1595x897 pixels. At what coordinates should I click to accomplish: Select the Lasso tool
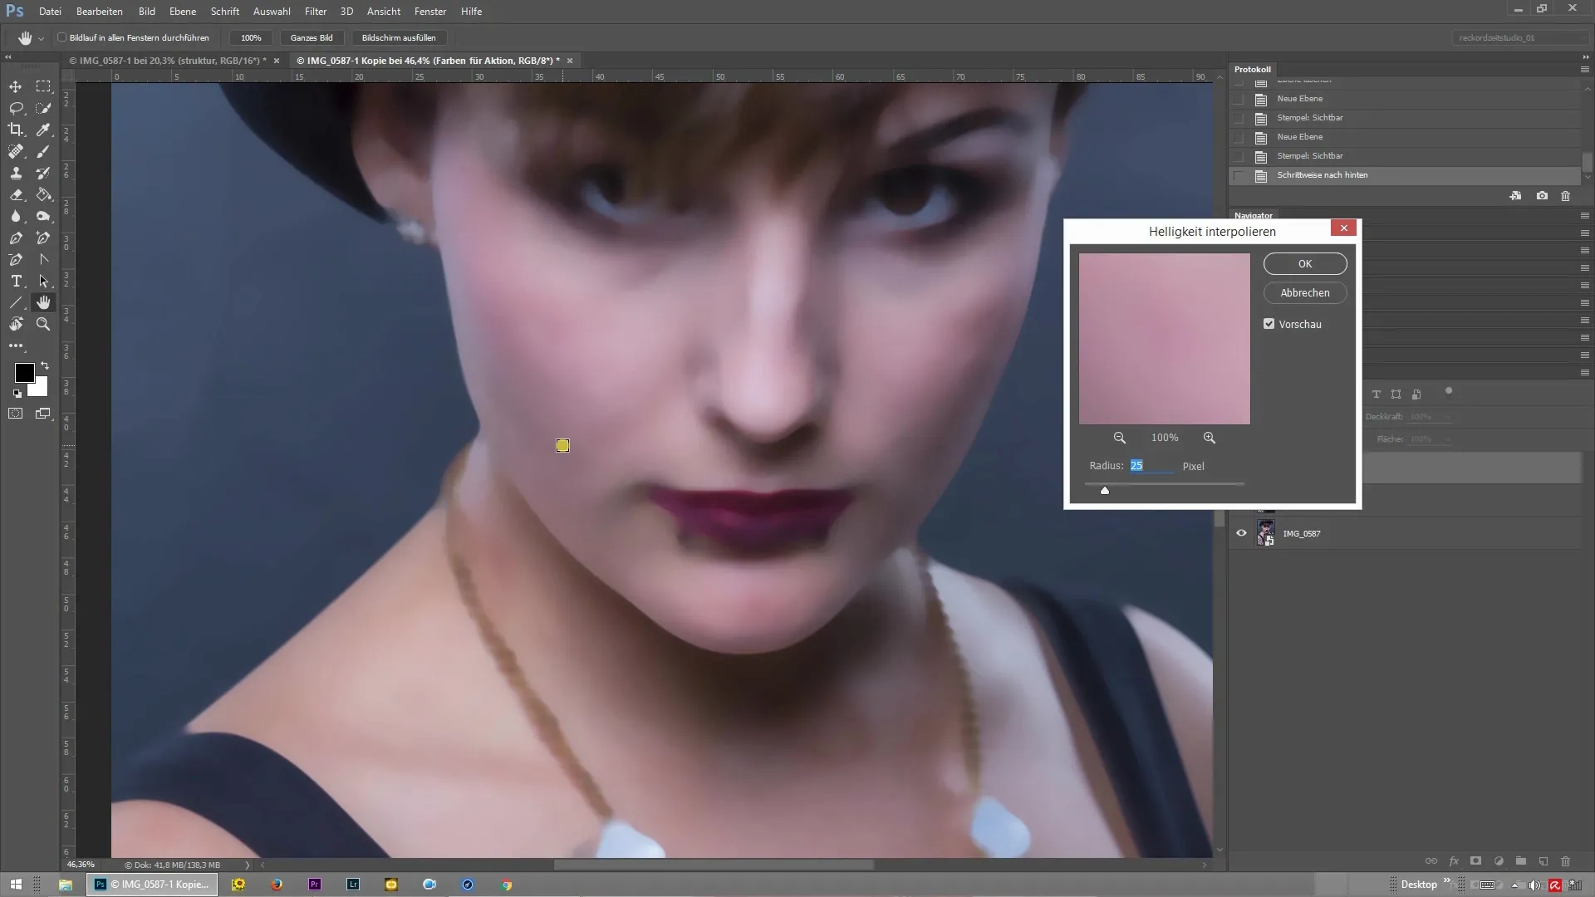click(x=16, y=108)
